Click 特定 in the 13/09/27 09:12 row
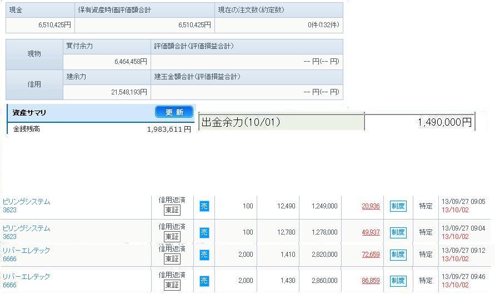 pyautogui.click(x=426, y=255)
